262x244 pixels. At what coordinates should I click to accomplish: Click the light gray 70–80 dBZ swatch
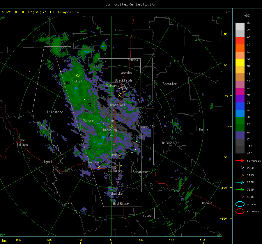click(240, 26)
